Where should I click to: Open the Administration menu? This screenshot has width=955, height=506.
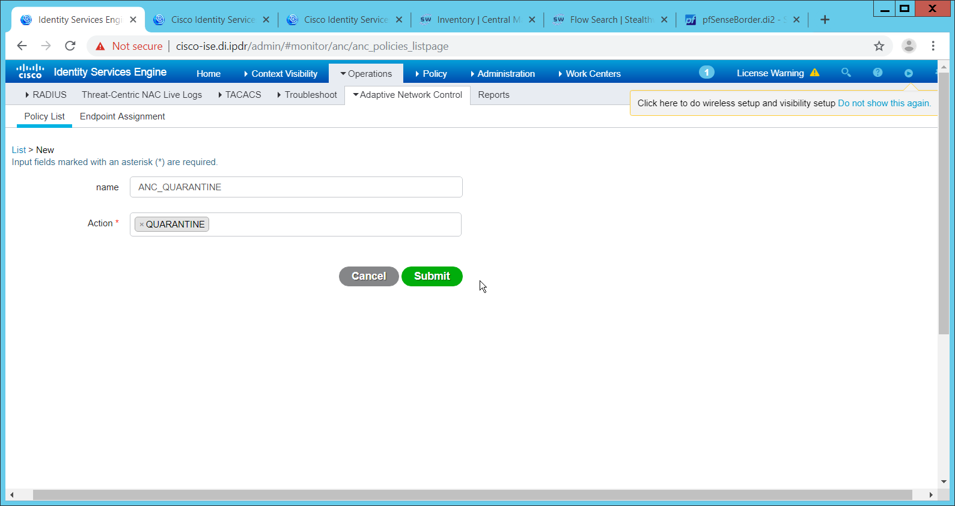pyautogui.click(x=503, y=74)
